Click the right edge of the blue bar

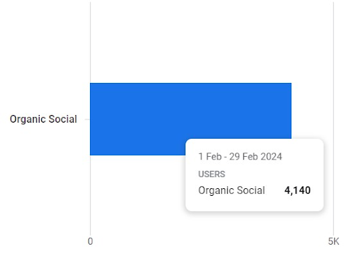tap(291, 111)
